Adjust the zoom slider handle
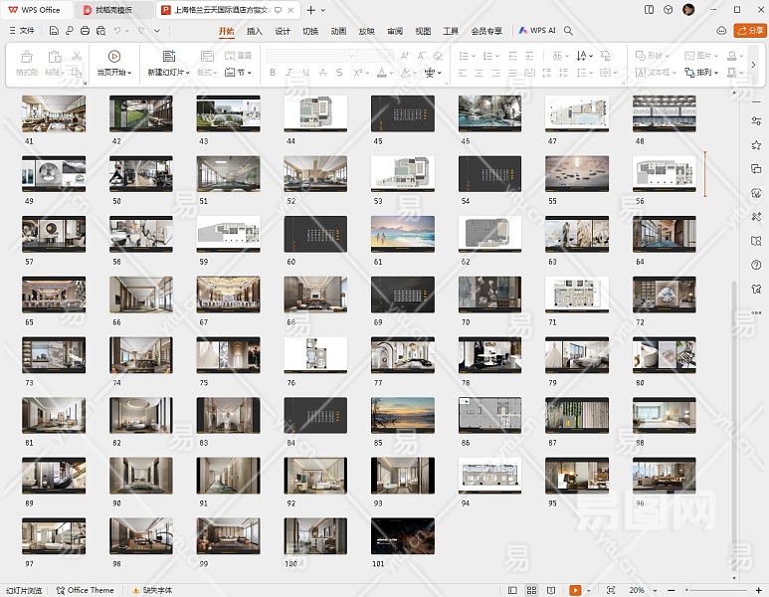The width and height of the screenshot is (769, 597). [687, 590]
